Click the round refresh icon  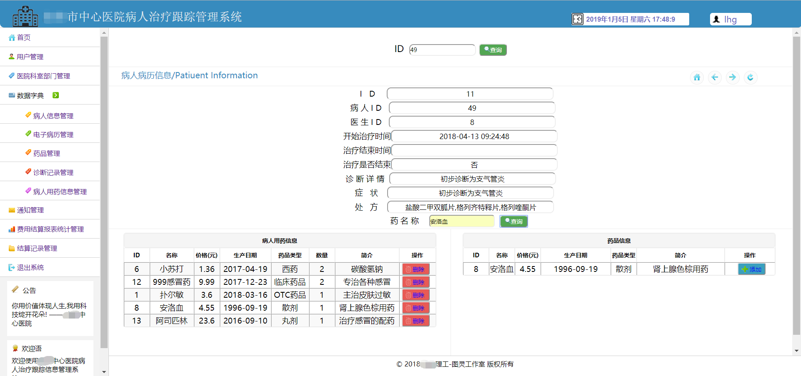click(x=751, y=77)
